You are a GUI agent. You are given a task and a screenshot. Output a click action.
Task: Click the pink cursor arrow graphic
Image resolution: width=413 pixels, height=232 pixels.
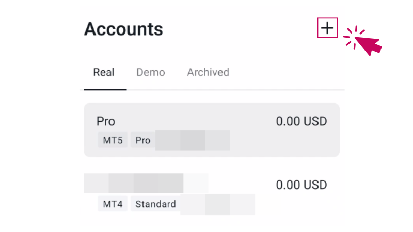point(369,44)
